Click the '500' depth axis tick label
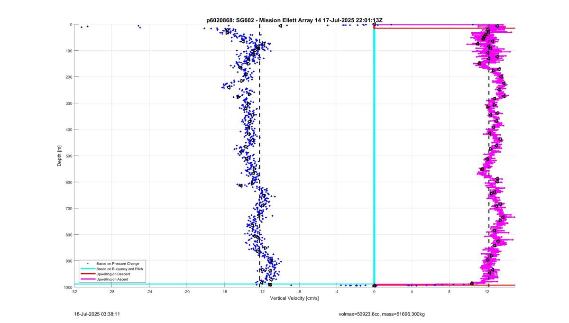The image size is (569, 323). 68,156
